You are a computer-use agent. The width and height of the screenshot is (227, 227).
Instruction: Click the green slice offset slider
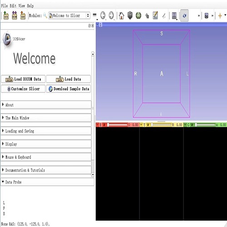pos(205,125)
